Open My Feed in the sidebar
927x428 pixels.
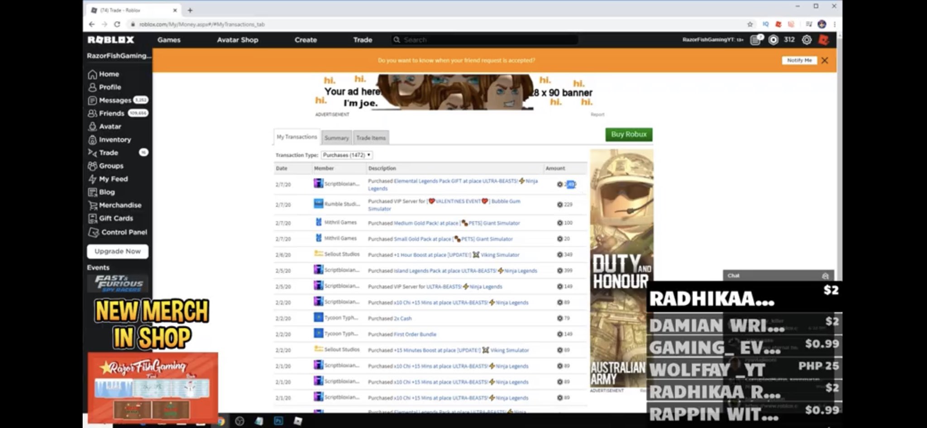tap(108, 179)
